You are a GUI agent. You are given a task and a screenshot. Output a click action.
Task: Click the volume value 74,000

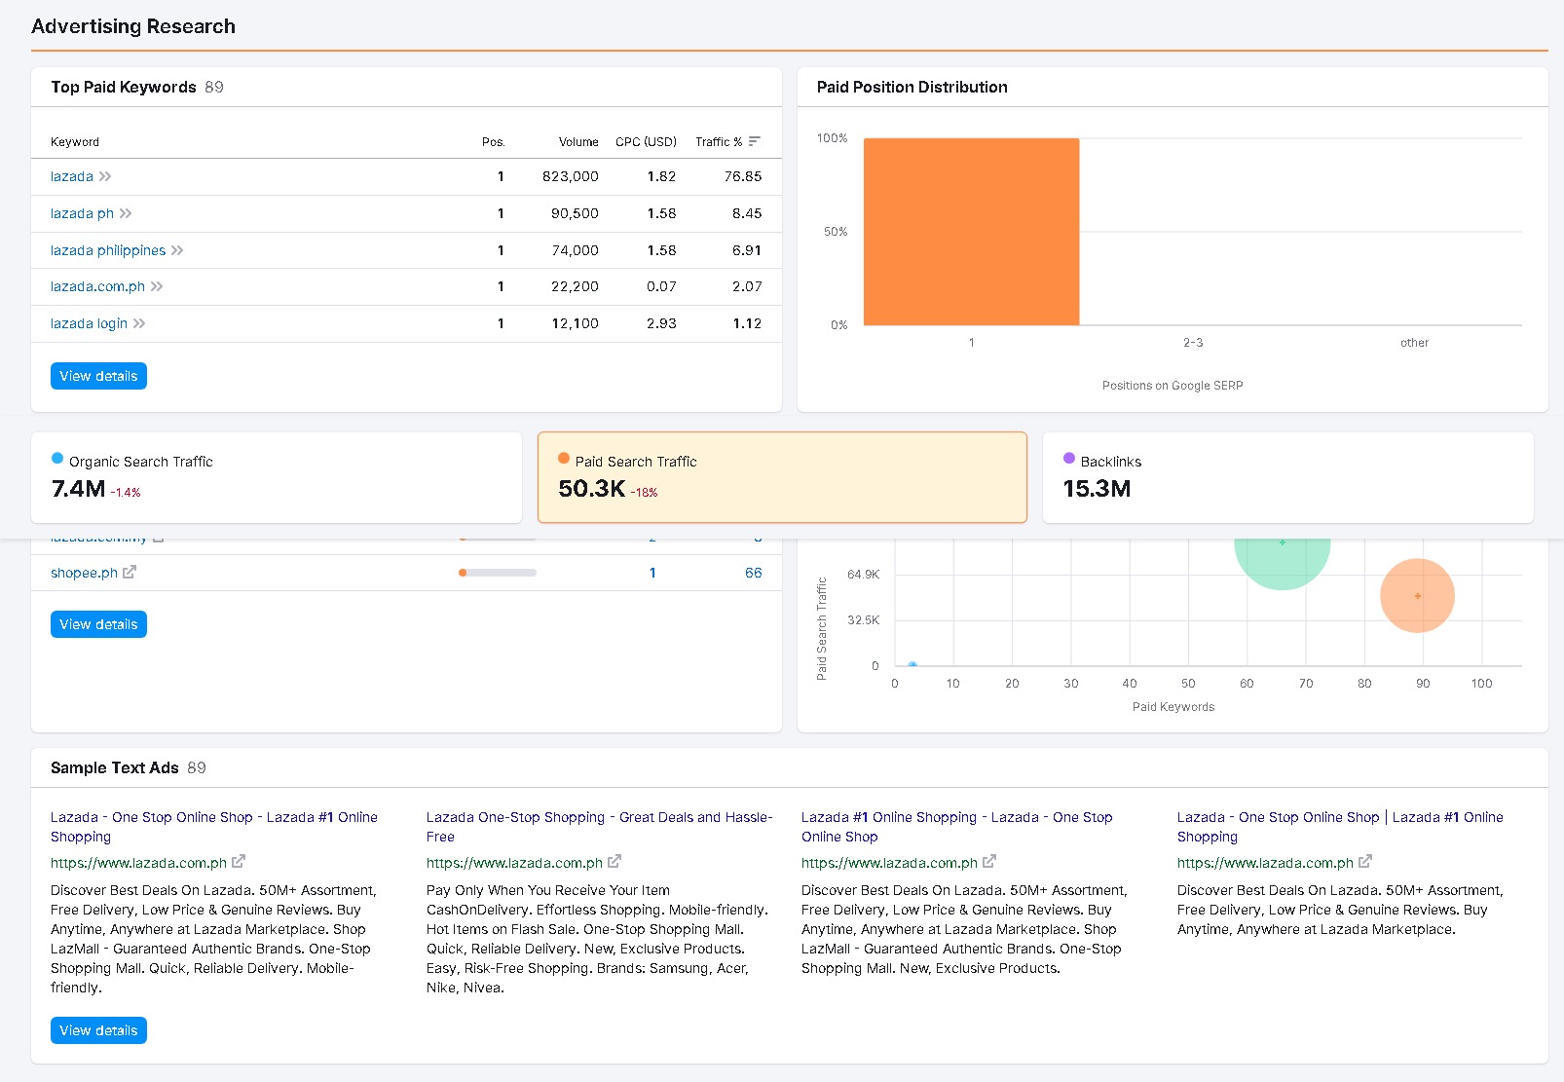click(575, 250)
